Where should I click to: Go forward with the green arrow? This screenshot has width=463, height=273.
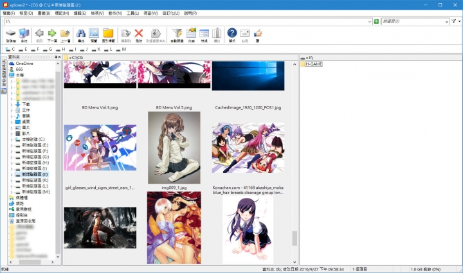click(52, 35)
